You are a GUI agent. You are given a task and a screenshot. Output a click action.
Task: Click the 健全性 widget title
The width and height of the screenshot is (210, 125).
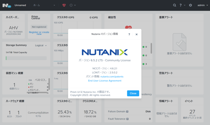coord(112,17)
